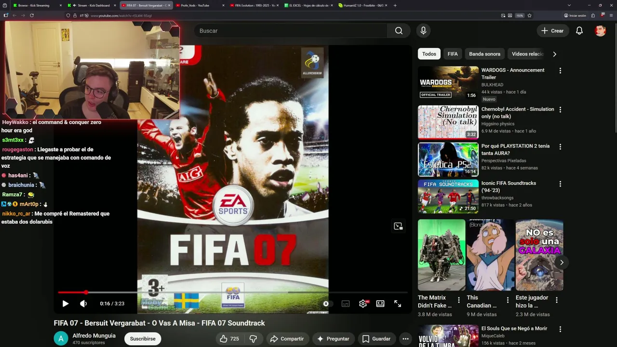The height and width of the screenshot is (347, 617).
Task: Open options for Chernobyl Accident video
Action: tap(560, 110)
